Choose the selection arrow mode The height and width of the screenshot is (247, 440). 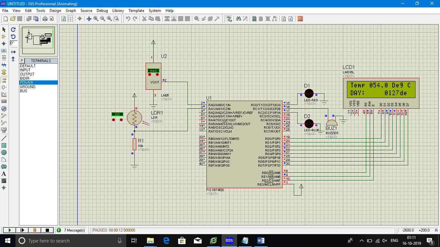click(4, 29)
